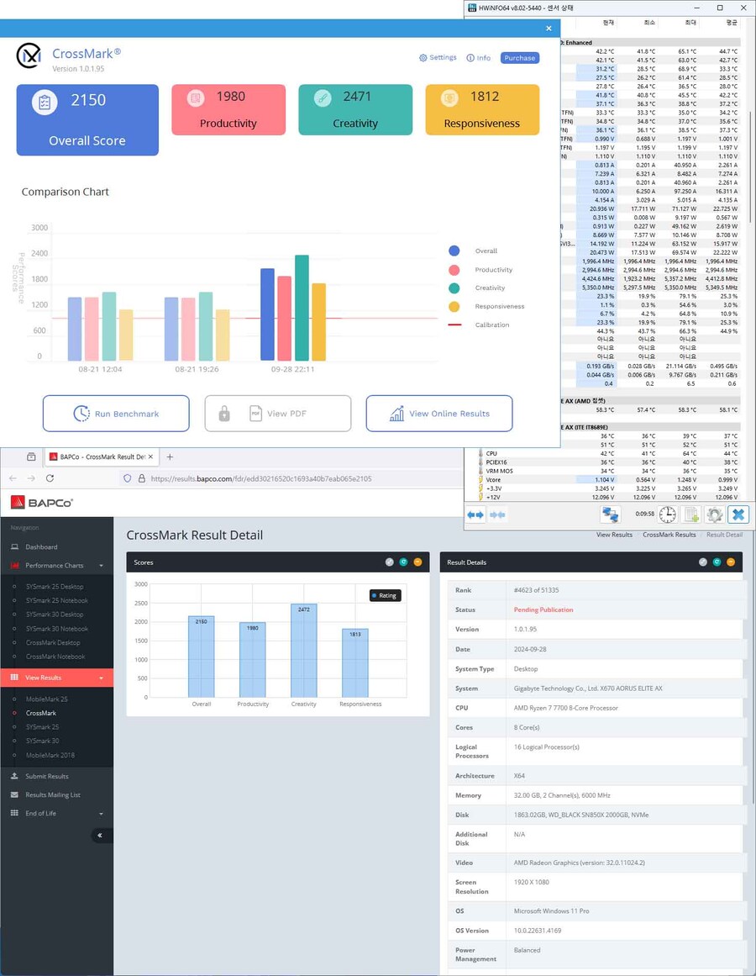Image resolution: width=756 pixels, height=976 pixels.
Task: Click HWiNFO log file icon with plus
Action: pos(690,514)
